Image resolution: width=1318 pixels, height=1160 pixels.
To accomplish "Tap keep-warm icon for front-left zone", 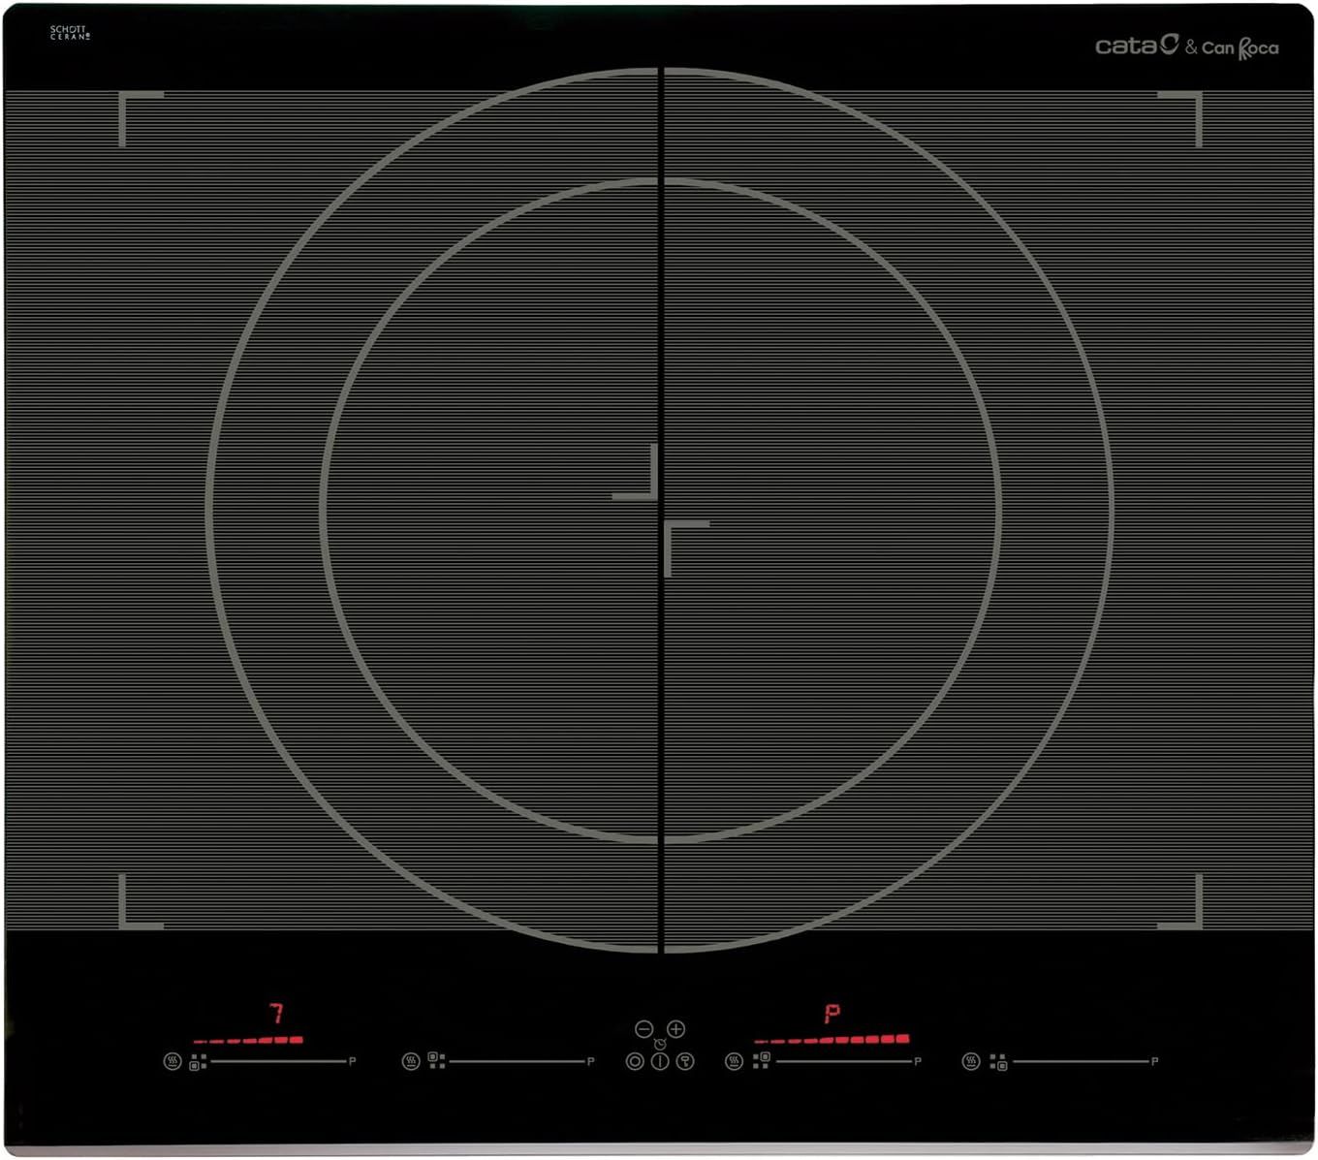I will (173, 1061).
